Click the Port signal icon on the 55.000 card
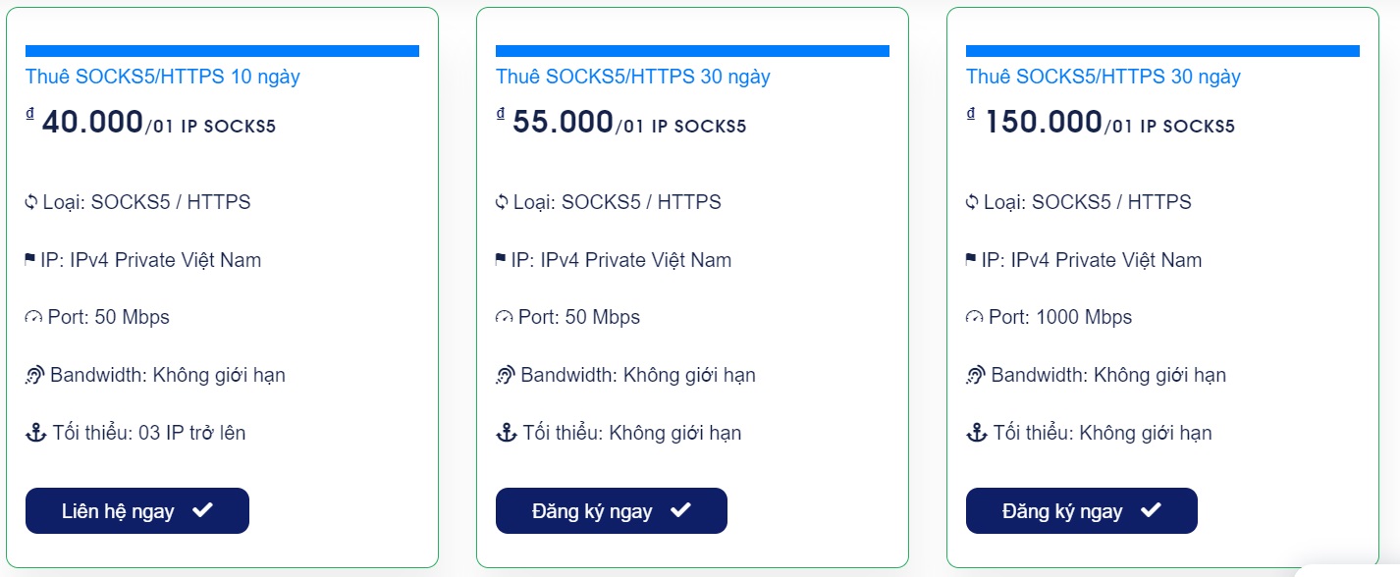The width and height of the screenshot is (1400, 577). point(504,317)
